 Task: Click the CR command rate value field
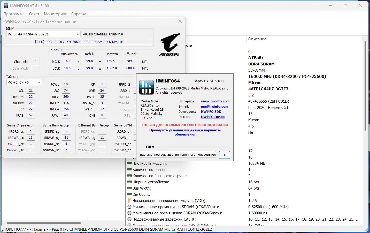pos(102,84)
